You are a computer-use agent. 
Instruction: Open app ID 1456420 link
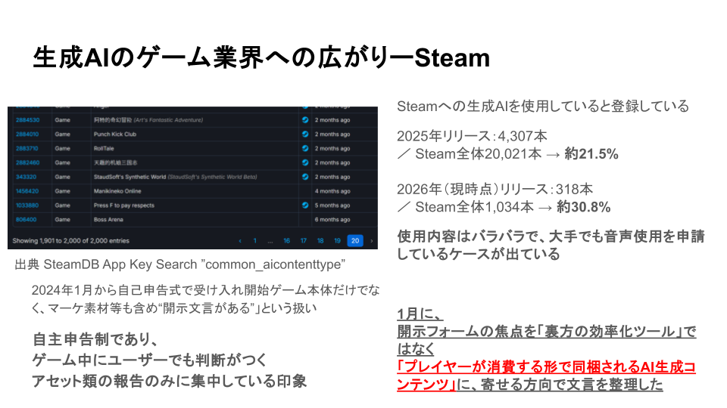point(27,191)
